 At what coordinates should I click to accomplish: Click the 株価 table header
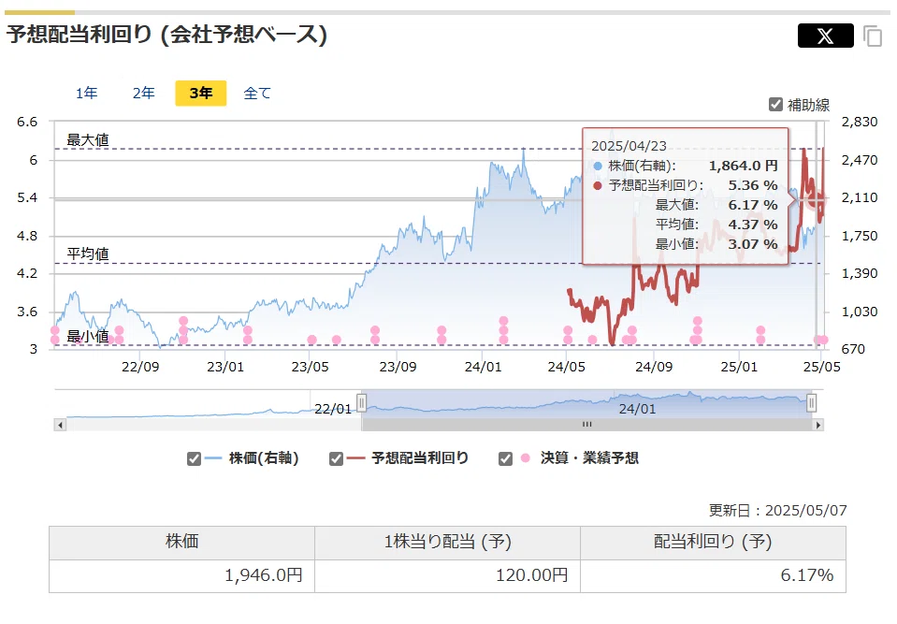(181, 543)
